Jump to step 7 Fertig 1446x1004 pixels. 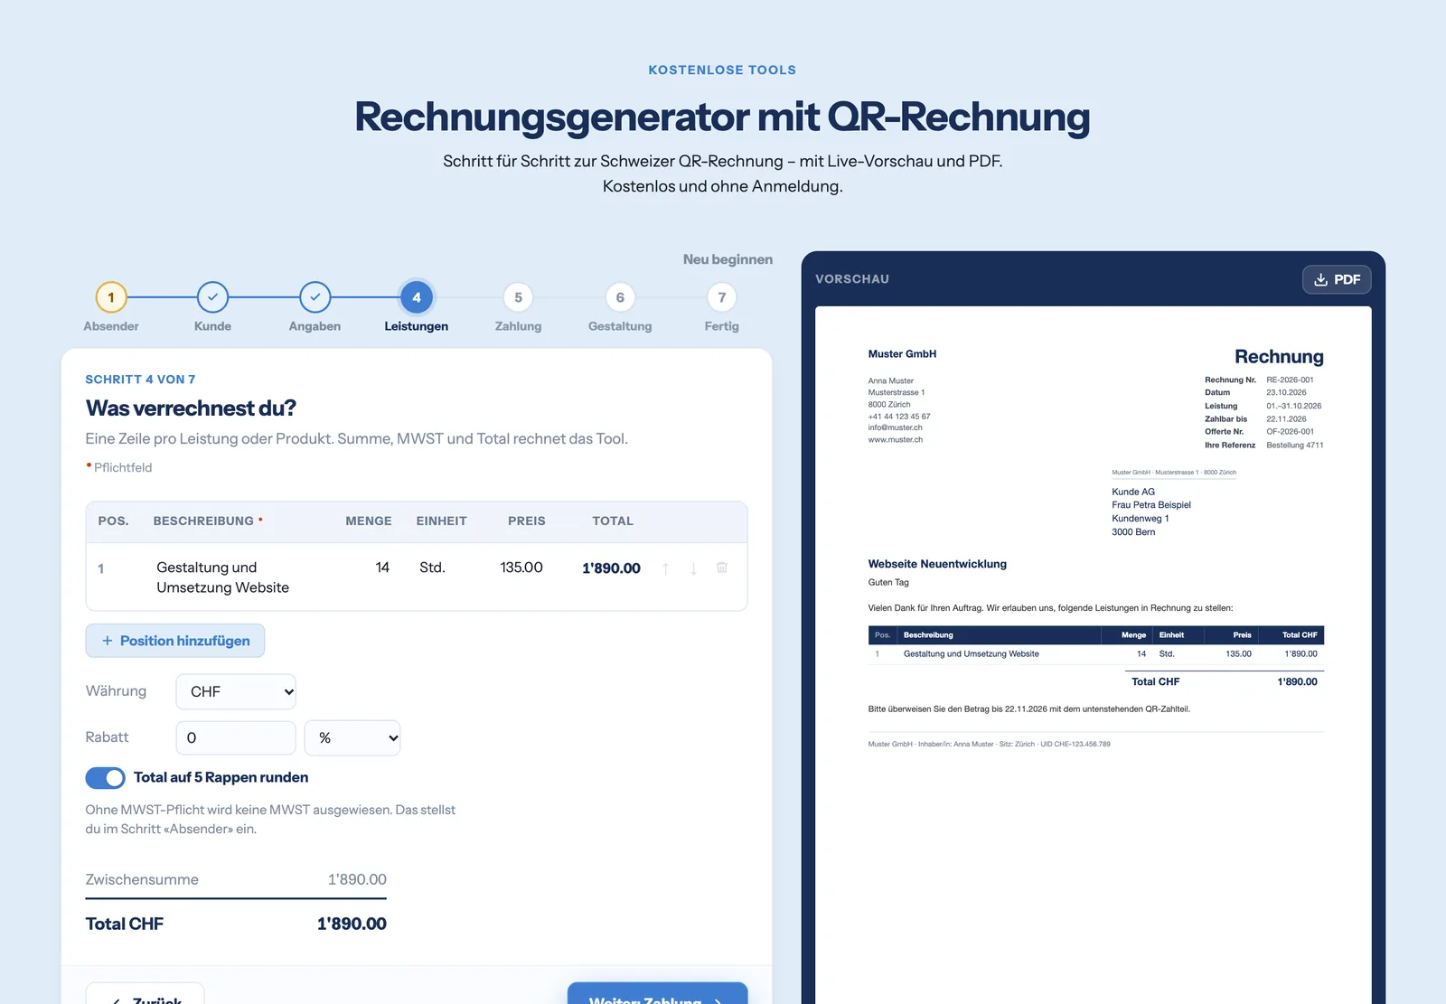(722, 297)
